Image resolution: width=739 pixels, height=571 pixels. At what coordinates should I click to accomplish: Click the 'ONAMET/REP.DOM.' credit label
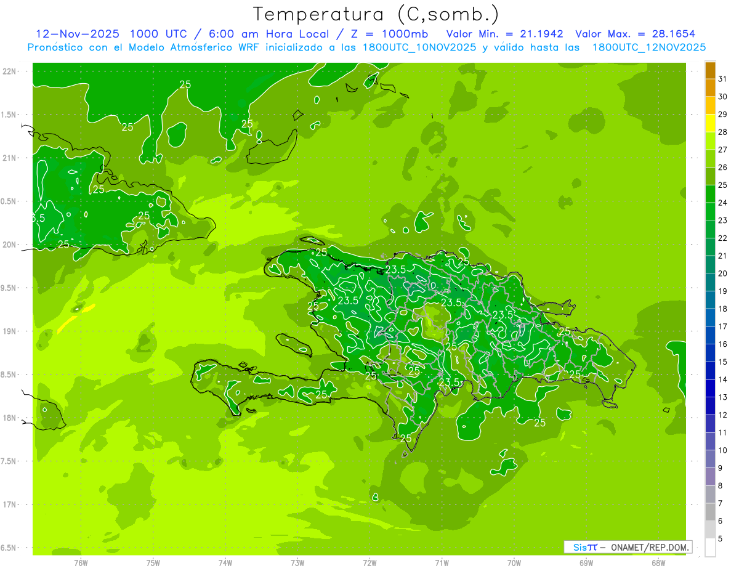(650, 547)
